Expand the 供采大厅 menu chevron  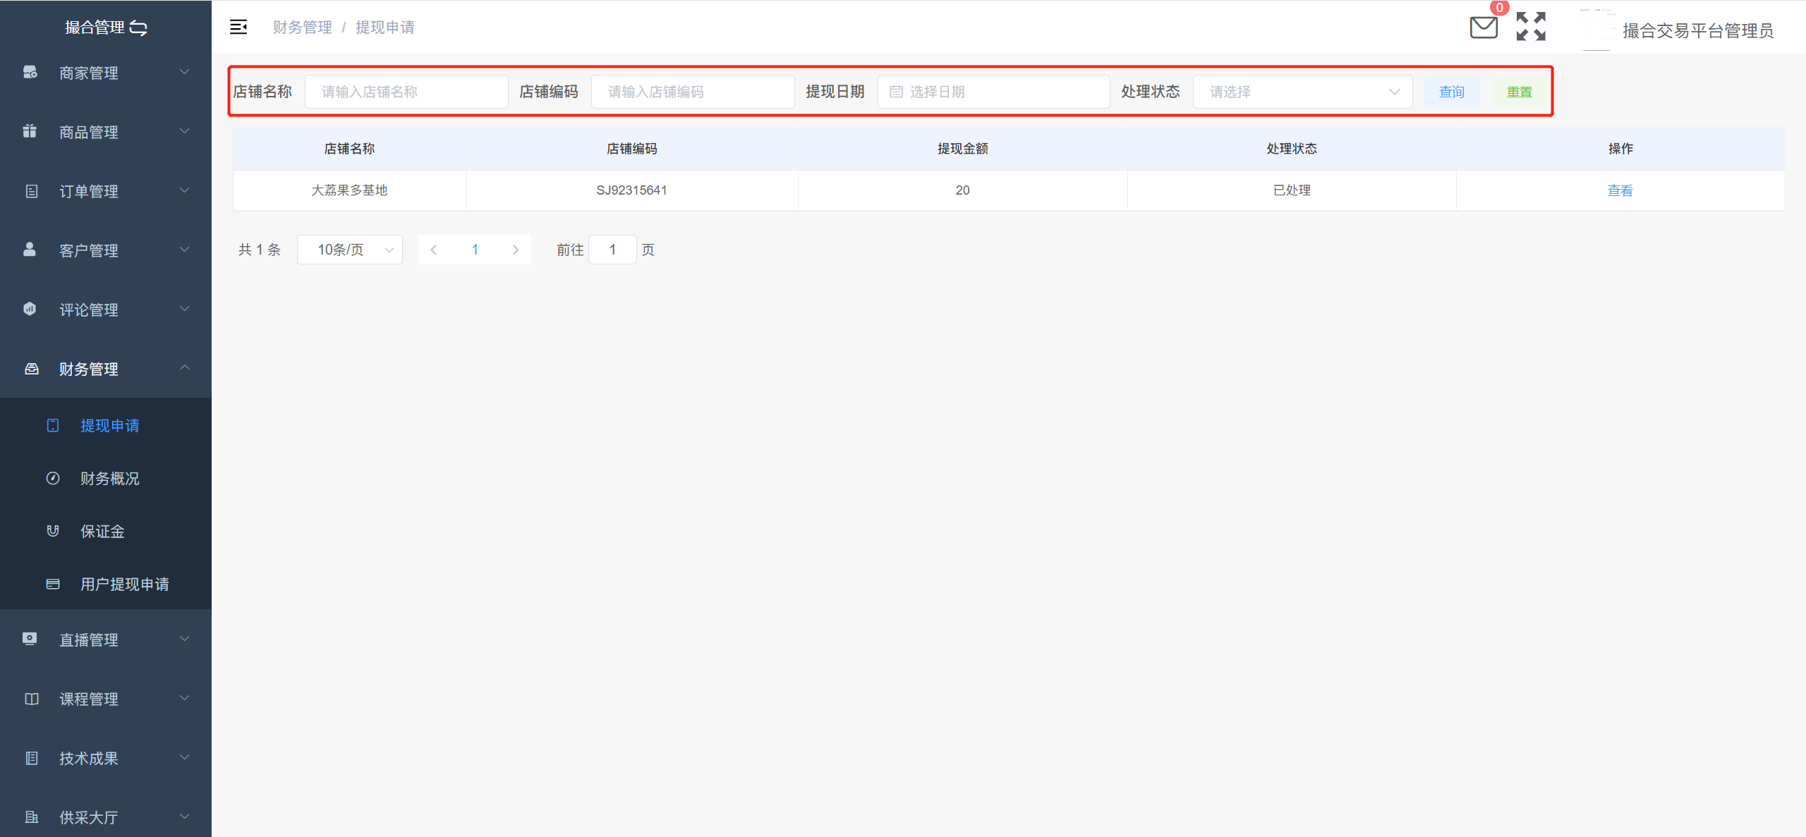[x=185, y=817]
